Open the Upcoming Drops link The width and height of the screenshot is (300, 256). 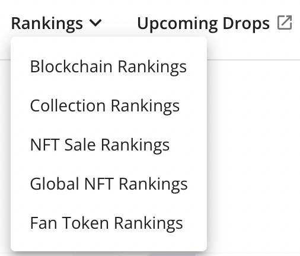tap(215, 24)
